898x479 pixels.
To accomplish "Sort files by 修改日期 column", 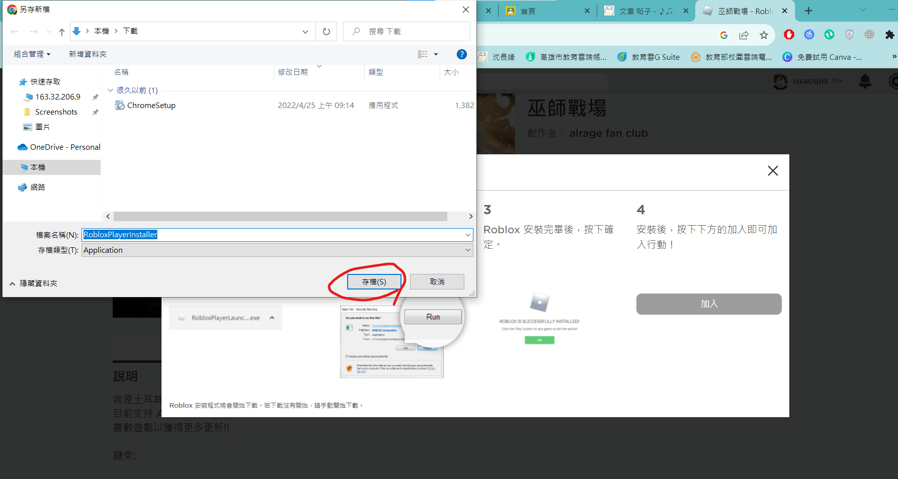I will pyautogui.click(x=293, y=72).
